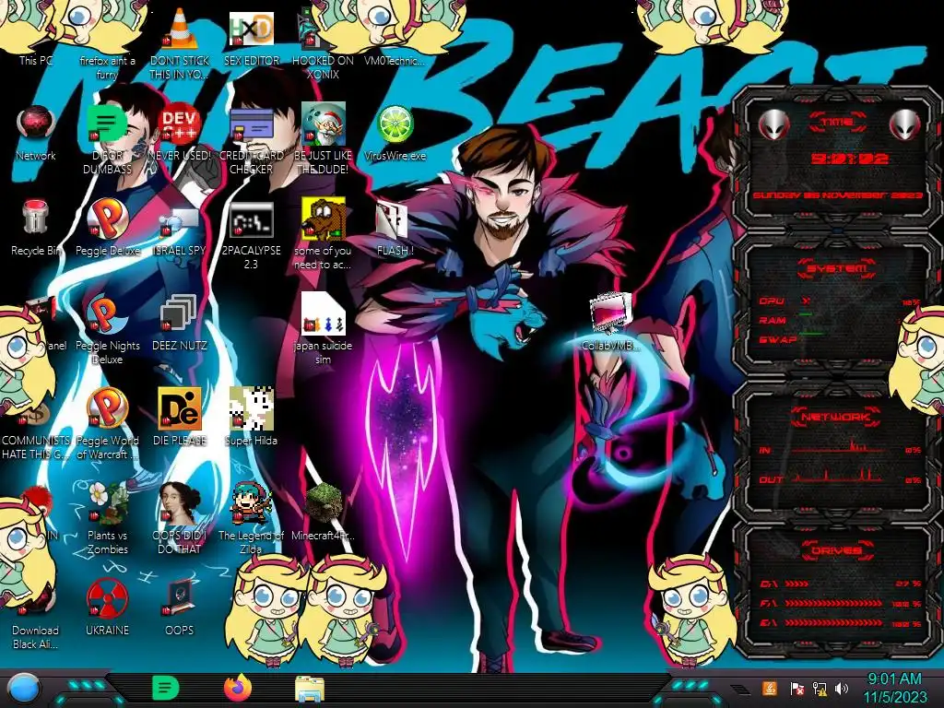
Task: Open the volume speaker tray icon
Action: pyautogui.click(x=842, y=688)
